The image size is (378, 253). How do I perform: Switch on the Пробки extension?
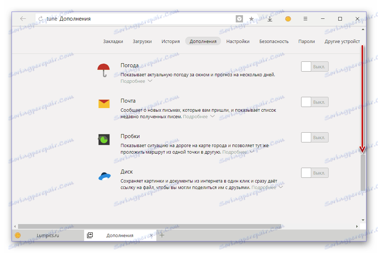point(314,137)
